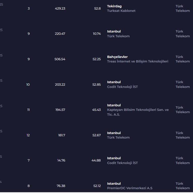Click the 52.12 upload speed value
Viewport: 193px width, 193px height.
click(x=97, y=186)
